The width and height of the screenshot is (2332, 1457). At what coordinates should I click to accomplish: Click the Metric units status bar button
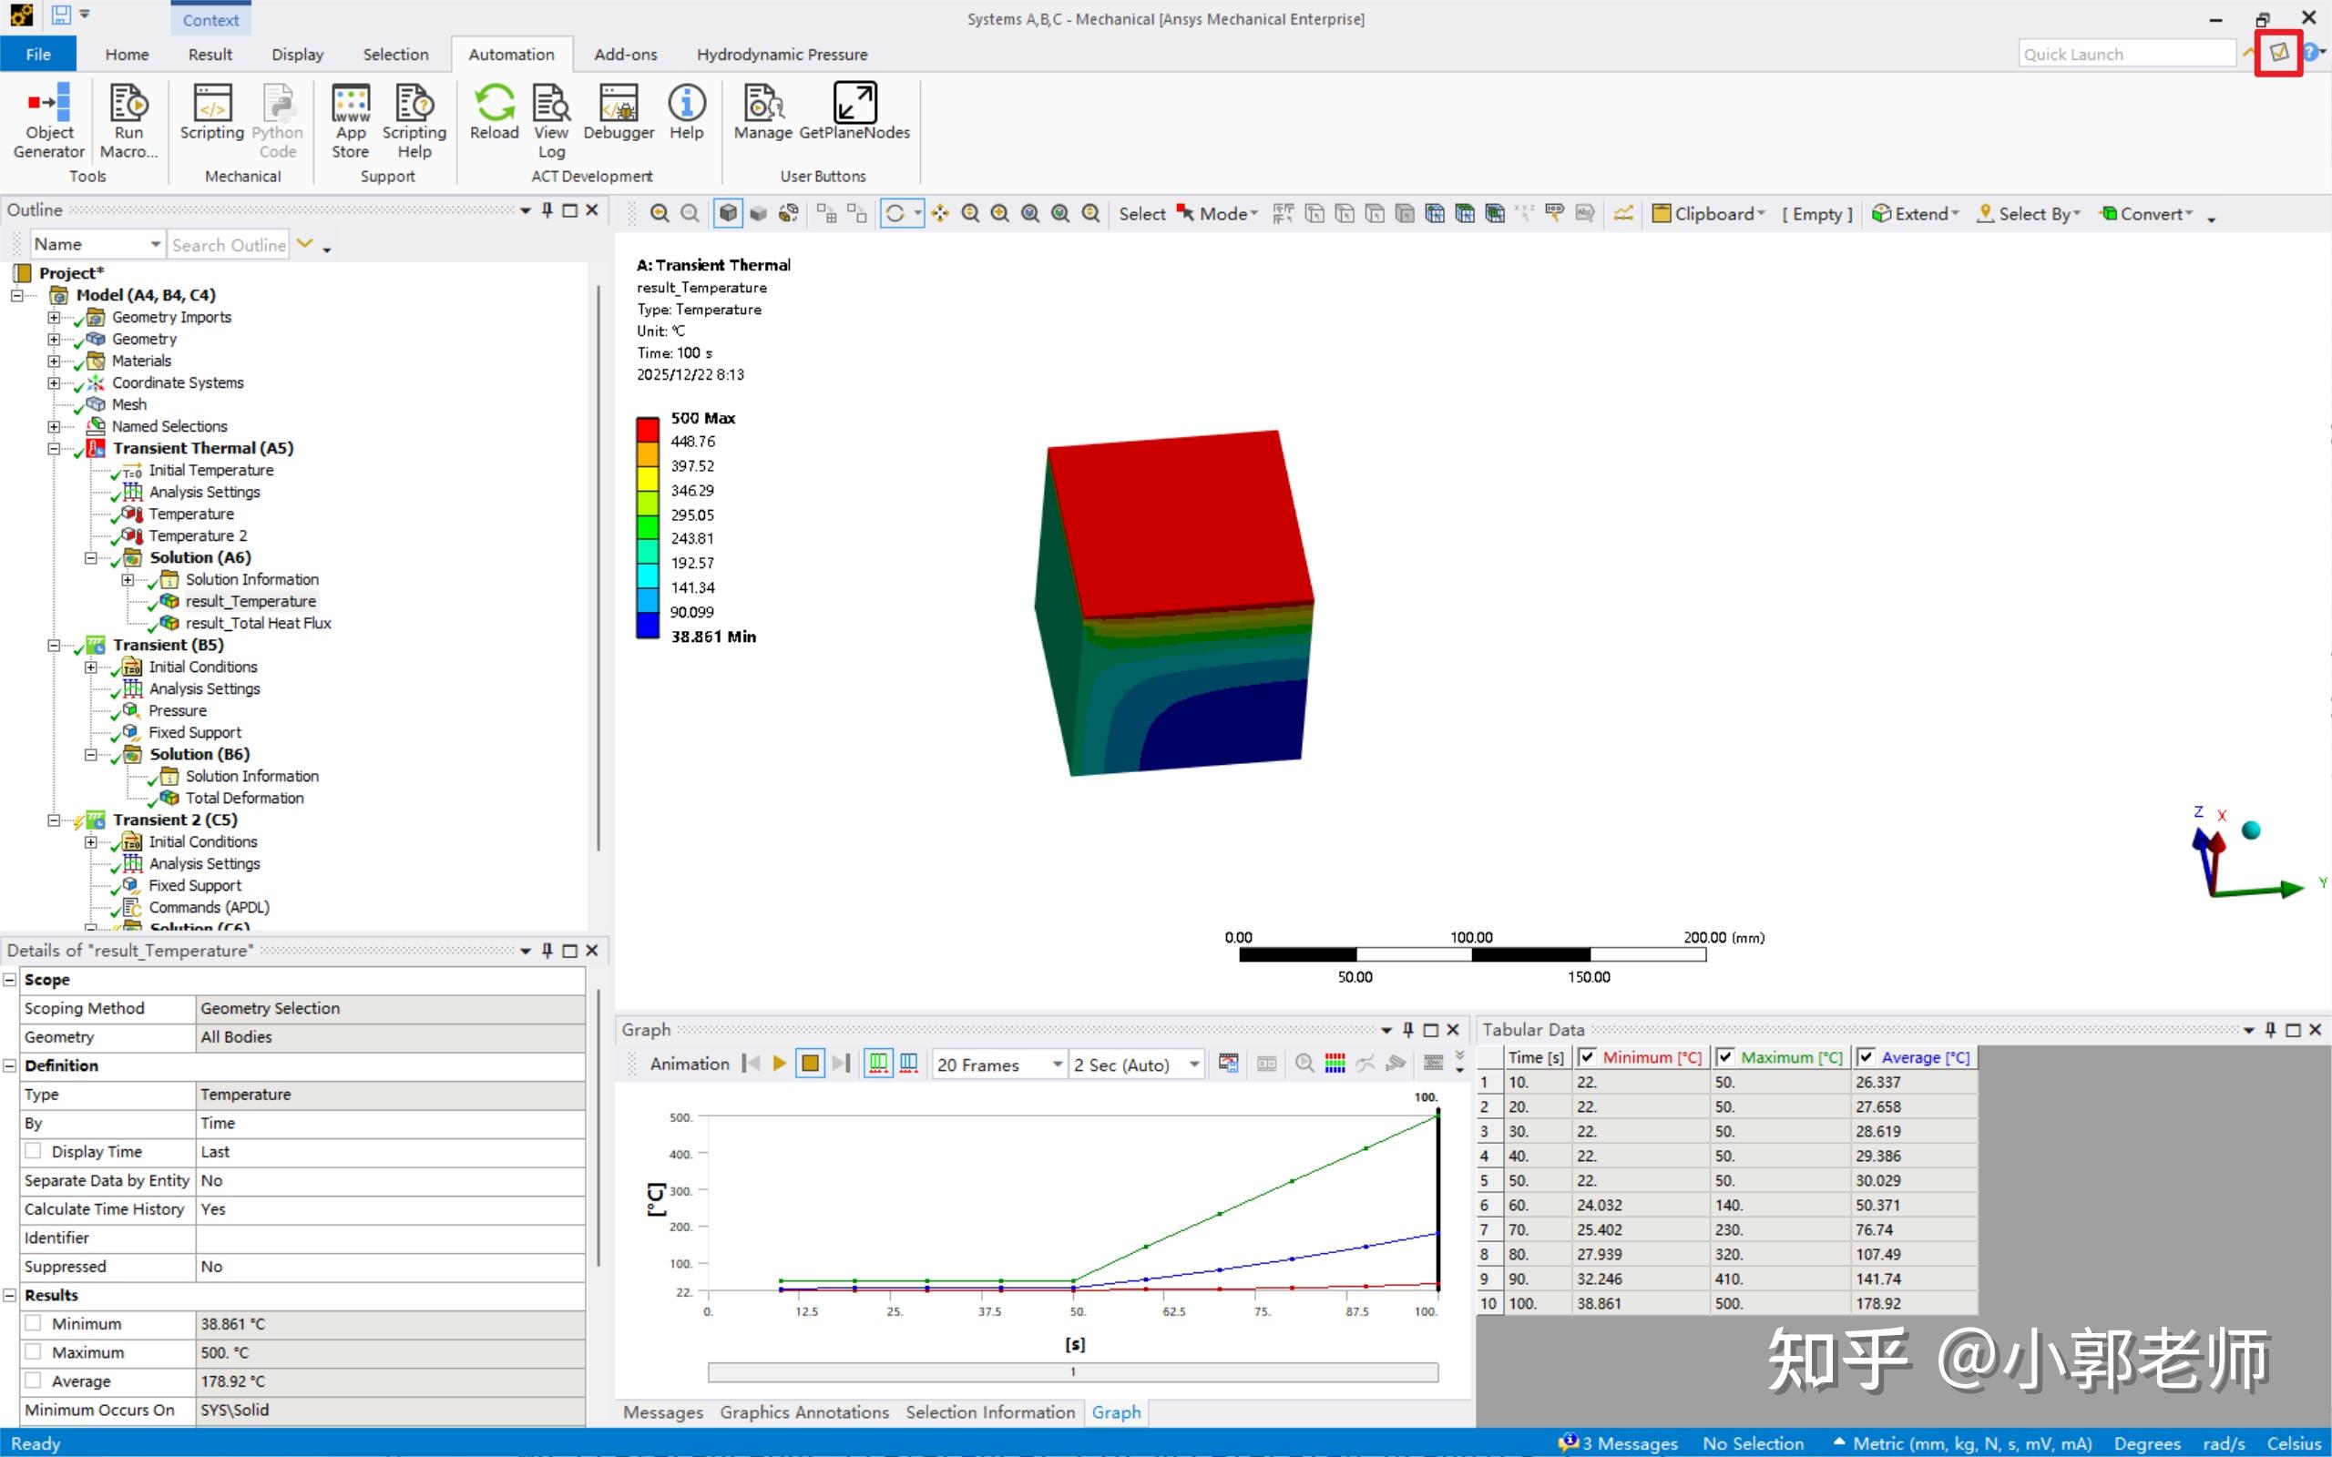[x=1963, y=1442]
